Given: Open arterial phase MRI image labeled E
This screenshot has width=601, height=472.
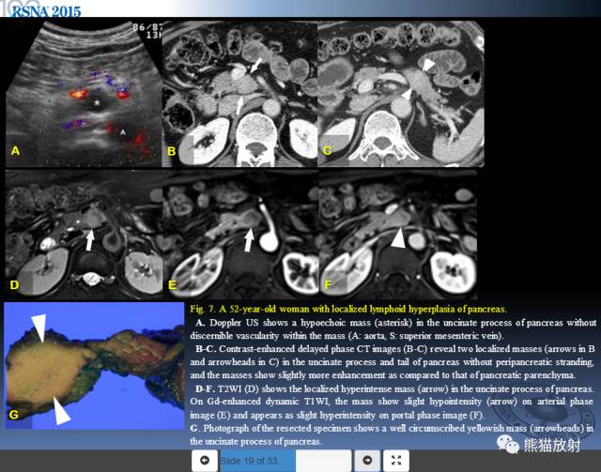Looking at the screenshot, I should click(240, 235).
